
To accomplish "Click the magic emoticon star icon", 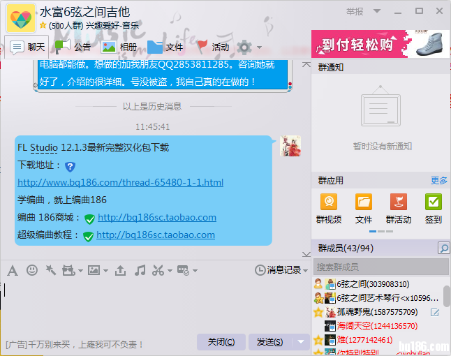I will pyautogui.click(x=51, y=270).
